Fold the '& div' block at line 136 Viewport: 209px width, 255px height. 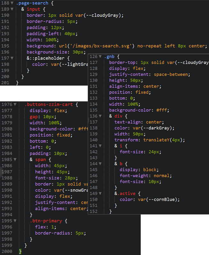pos(100,116)
